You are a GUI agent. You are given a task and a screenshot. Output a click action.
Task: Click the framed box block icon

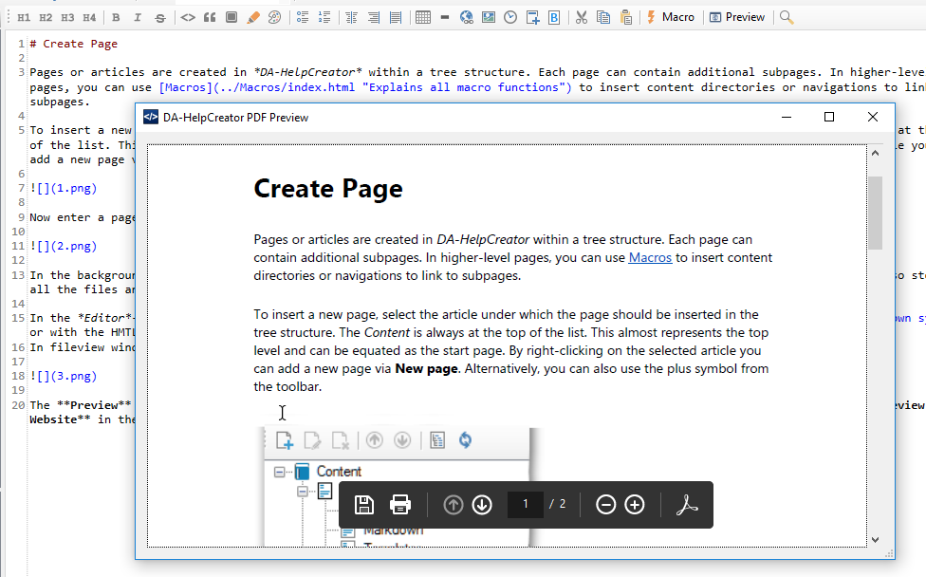tap(231, 18)
